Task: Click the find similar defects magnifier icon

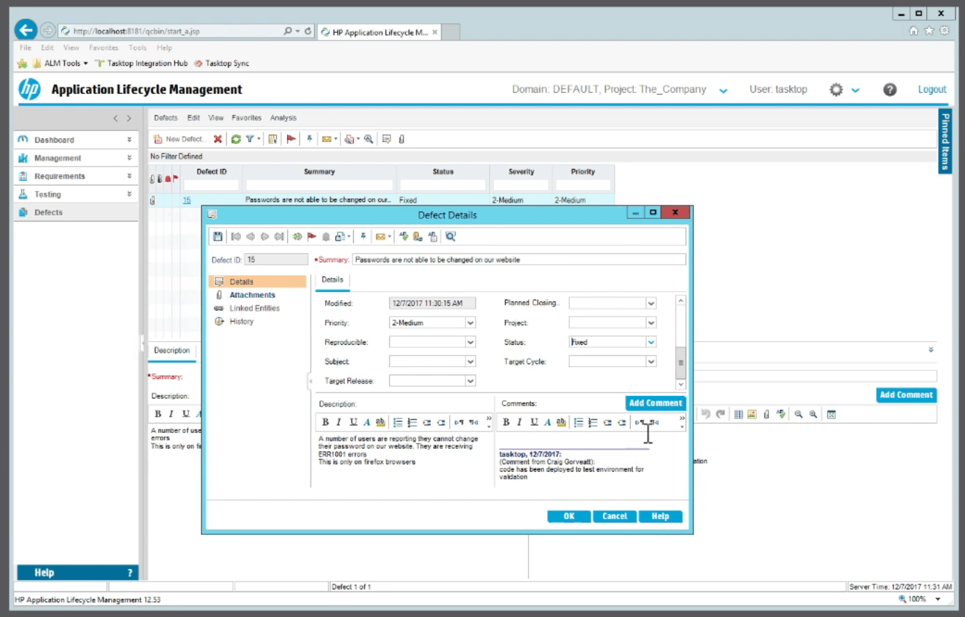Action: 450,236
